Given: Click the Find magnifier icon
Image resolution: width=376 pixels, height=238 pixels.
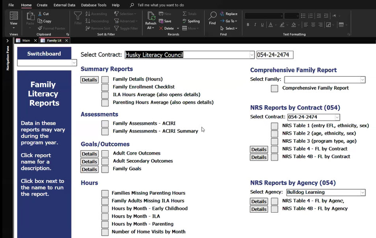Looking at the screenshot, I should tap(212, 16).
